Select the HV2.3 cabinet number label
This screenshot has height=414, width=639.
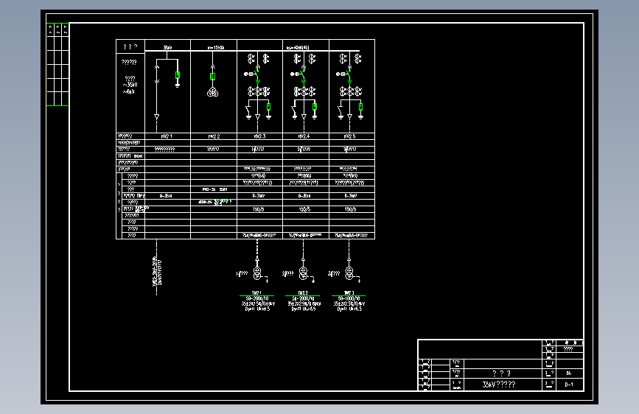point(259,136)
